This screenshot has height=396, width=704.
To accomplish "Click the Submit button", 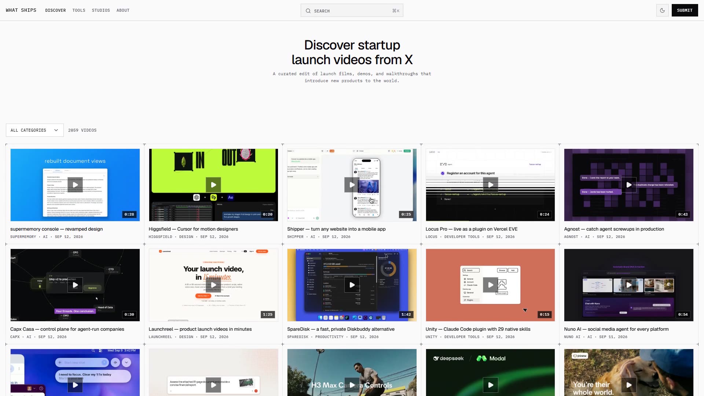I will [685, 10].
